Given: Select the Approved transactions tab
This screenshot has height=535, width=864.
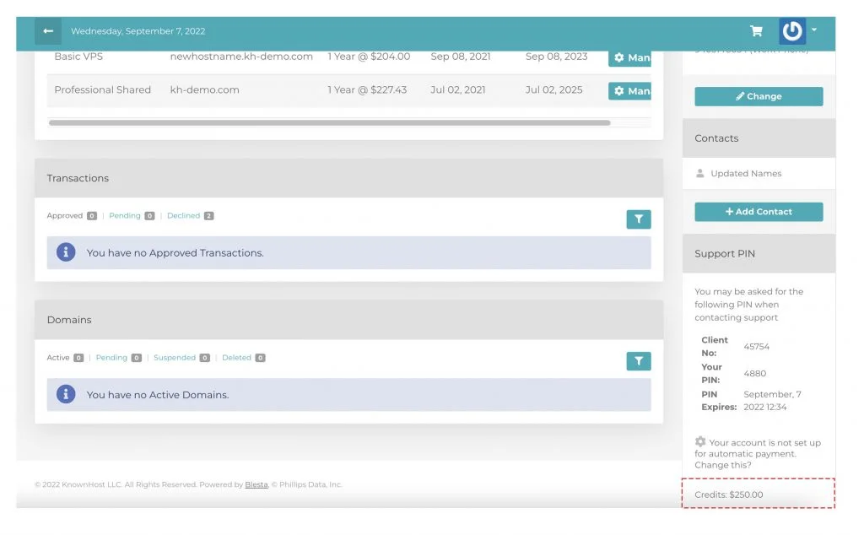Looking at the screenshot, I should (x=65, y=216).
